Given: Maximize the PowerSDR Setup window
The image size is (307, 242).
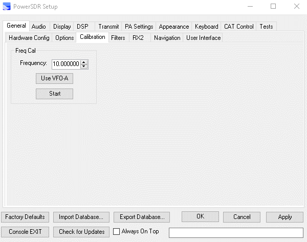Looking at the screenshot, I should [273, 7].
